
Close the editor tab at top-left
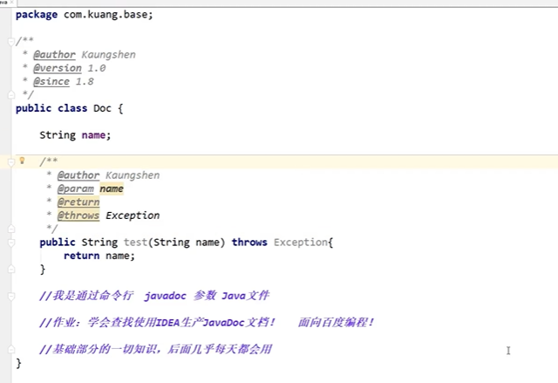click(11, 2)
